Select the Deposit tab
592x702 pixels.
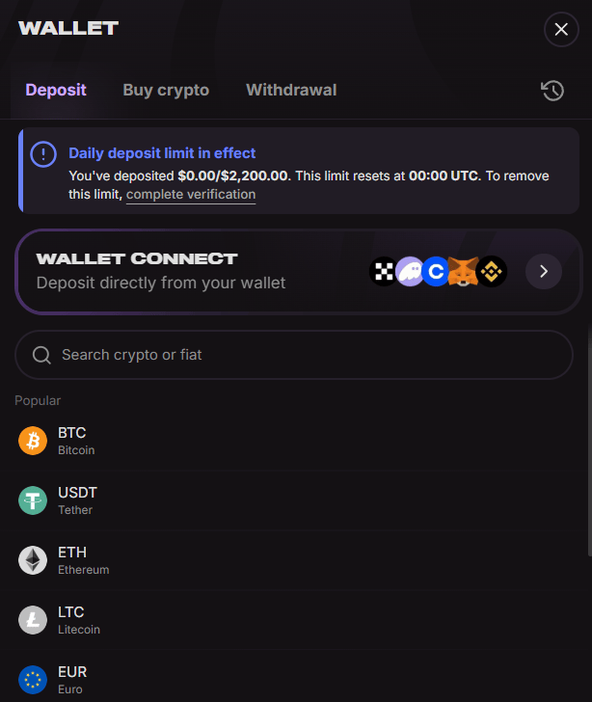[x=56, y=90]
